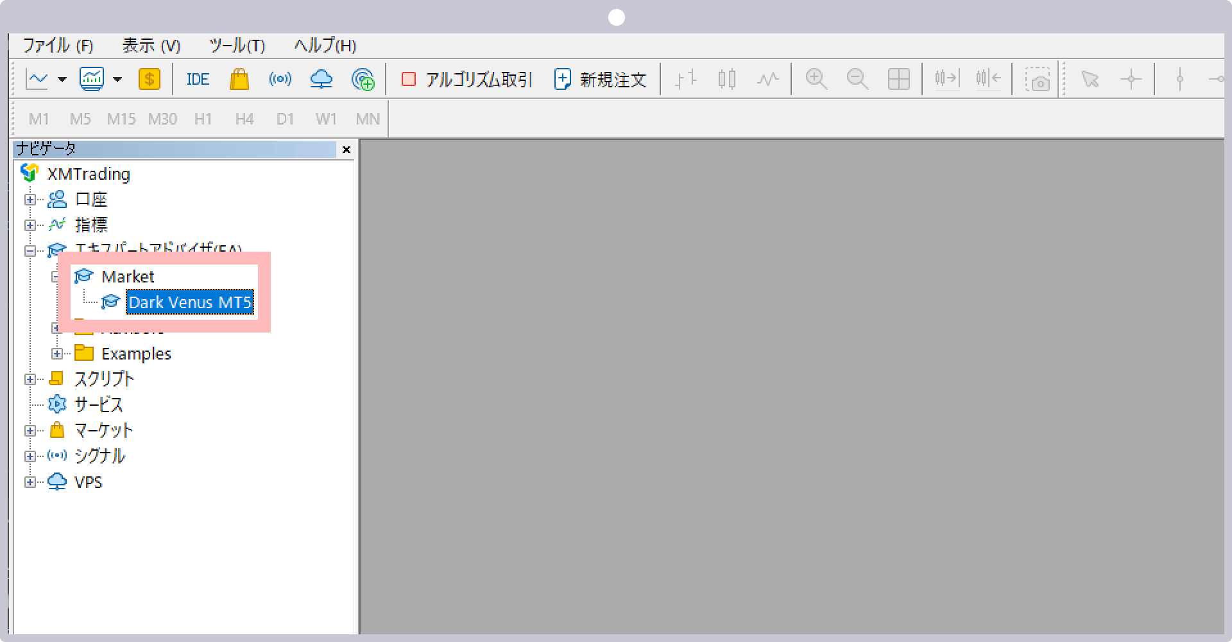Click the zoom out magnifier icon
The image size is (1232, 642).
click(x=858, y=80)
